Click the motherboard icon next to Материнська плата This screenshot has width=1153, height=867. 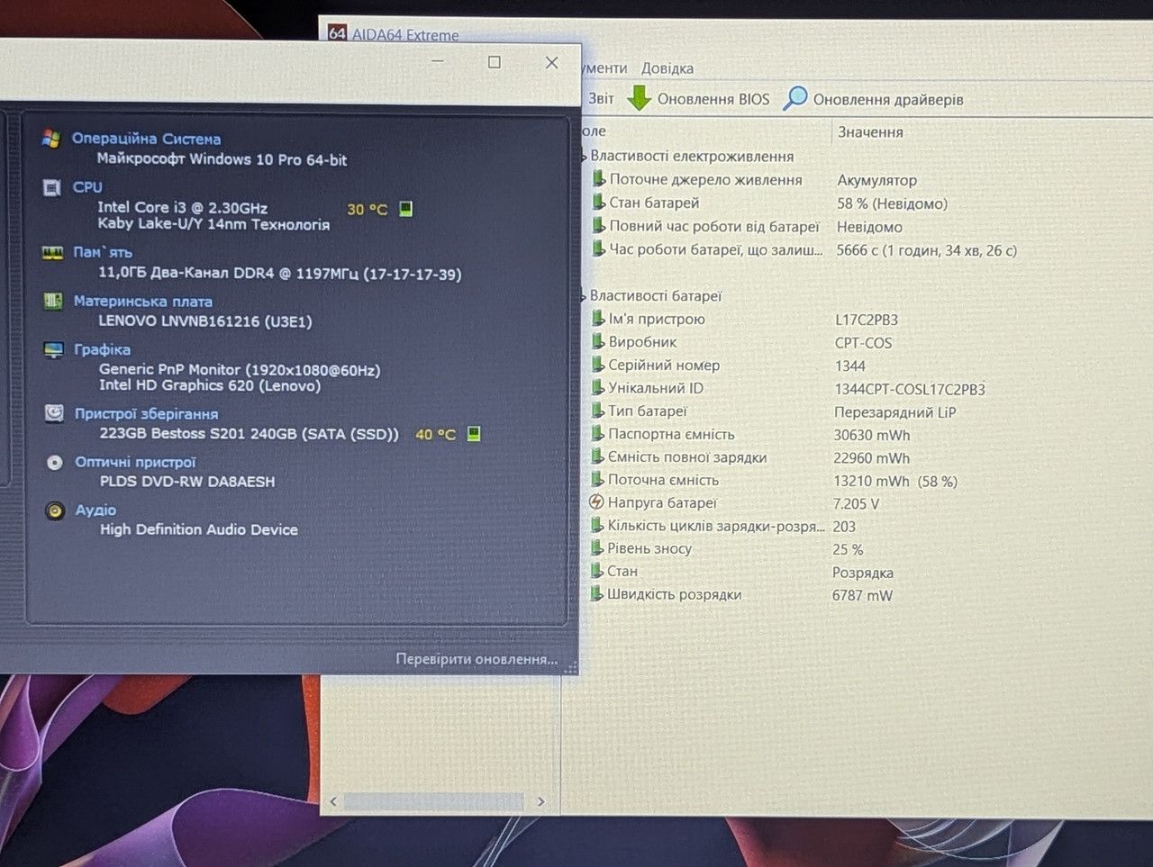(53, 301)
